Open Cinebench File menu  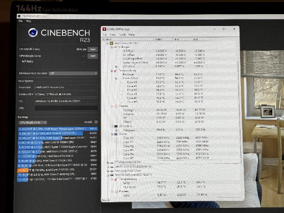pyautogui.click(x=20, y=21)
